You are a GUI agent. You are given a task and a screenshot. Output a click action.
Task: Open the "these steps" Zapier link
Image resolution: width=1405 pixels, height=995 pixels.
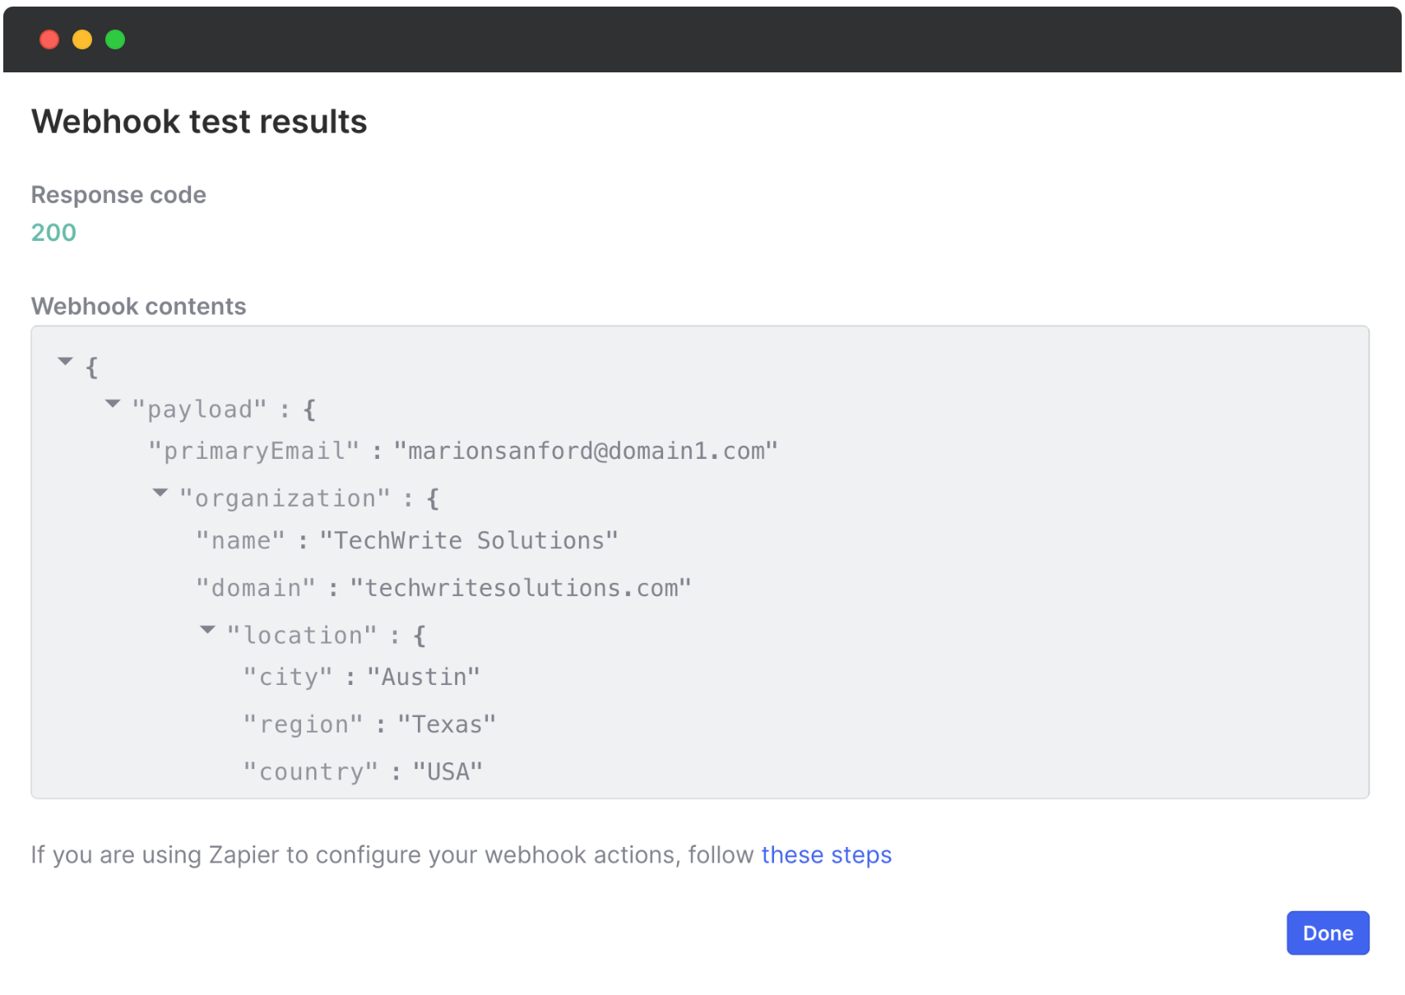(x=826, y=855)
